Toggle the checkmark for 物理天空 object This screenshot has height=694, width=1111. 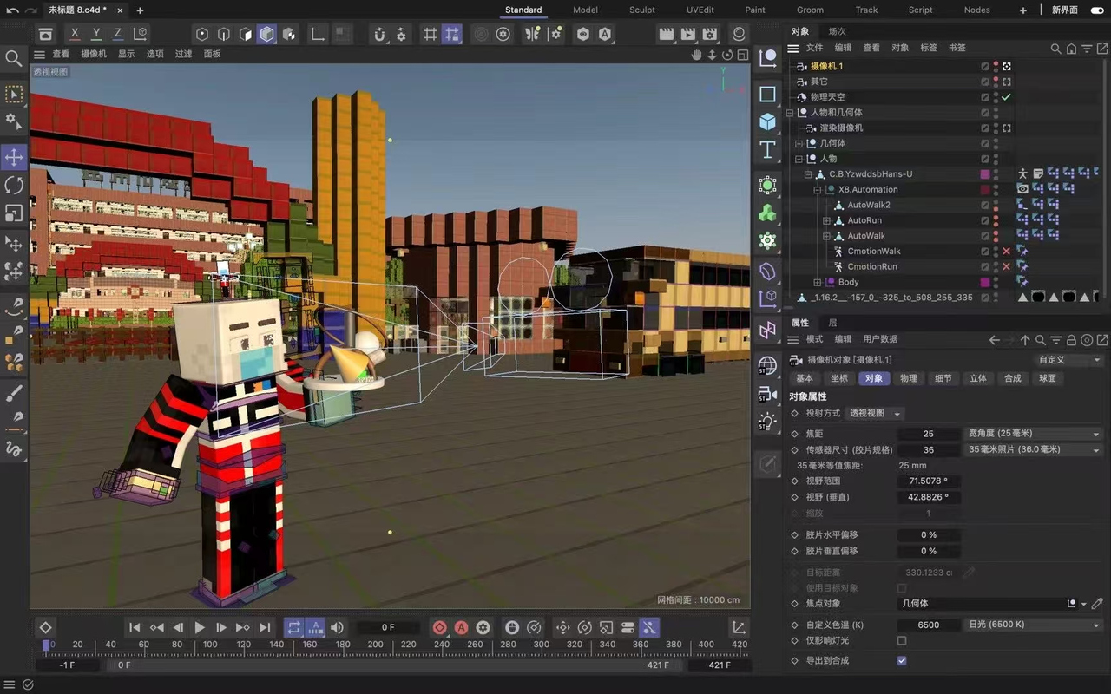pos(1006,97)
